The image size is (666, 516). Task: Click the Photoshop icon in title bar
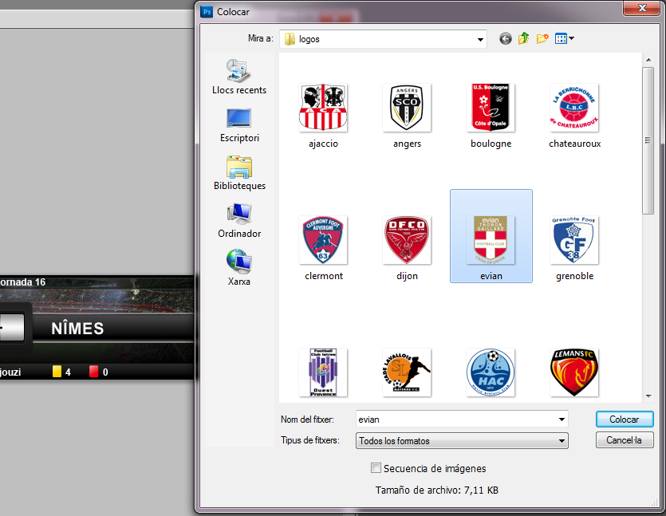pyautogui.click(x=207, y=12)
